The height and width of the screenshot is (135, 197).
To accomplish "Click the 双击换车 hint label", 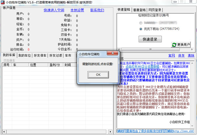I will coord(9,60).
